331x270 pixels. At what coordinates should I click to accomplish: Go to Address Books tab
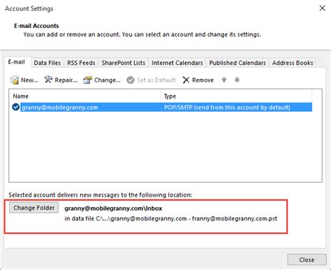pos(293,63)
